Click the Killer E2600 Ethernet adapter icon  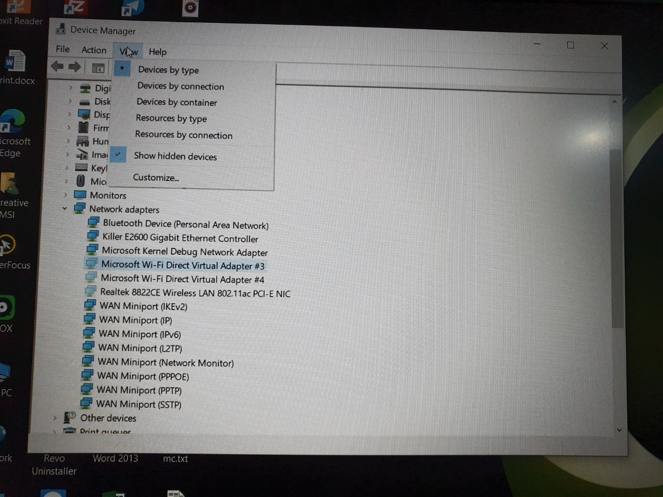coord(93,236)
